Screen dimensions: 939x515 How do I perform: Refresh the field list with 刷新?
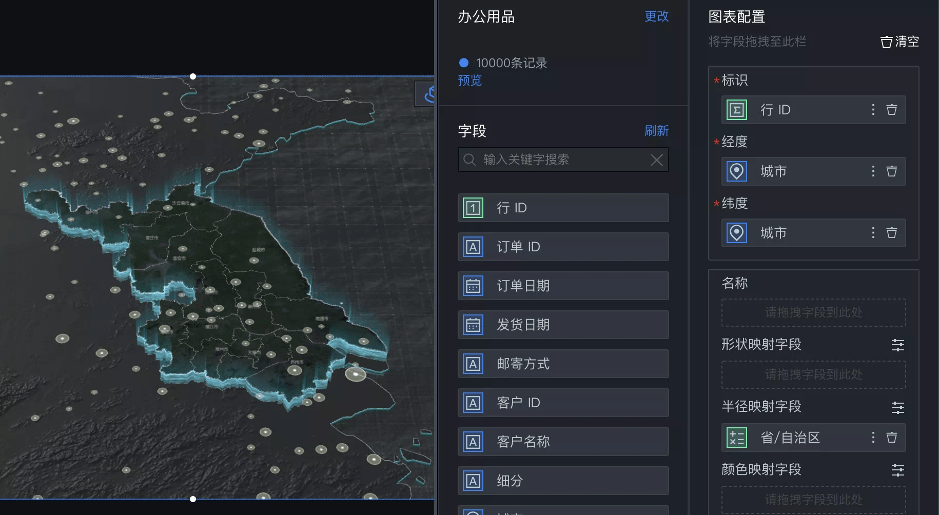pos(656,131)
